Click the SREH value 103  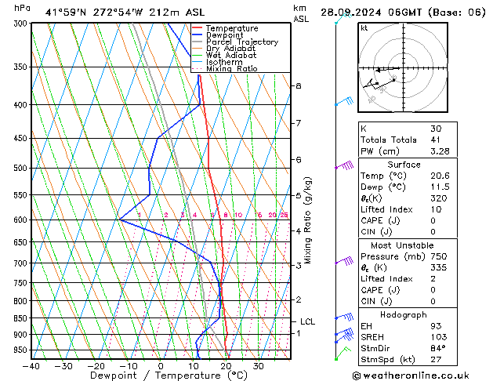click(x=439, y=337)
